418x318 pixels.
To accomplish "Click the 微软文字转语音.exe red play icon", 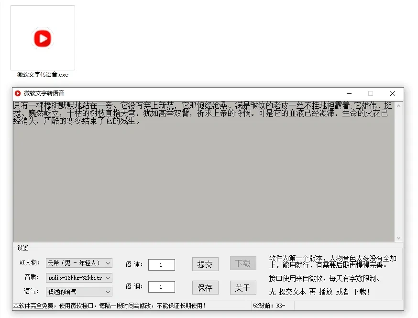I will (42, 38).
